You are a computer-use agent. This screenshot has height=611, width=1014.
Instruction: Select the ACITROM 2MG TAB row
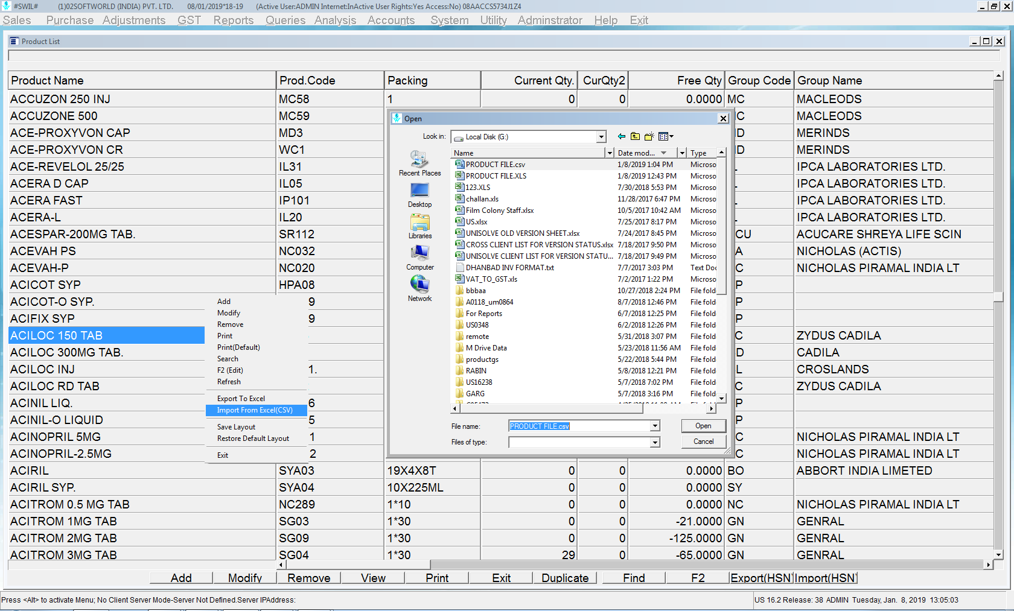[x=501, y=538]
